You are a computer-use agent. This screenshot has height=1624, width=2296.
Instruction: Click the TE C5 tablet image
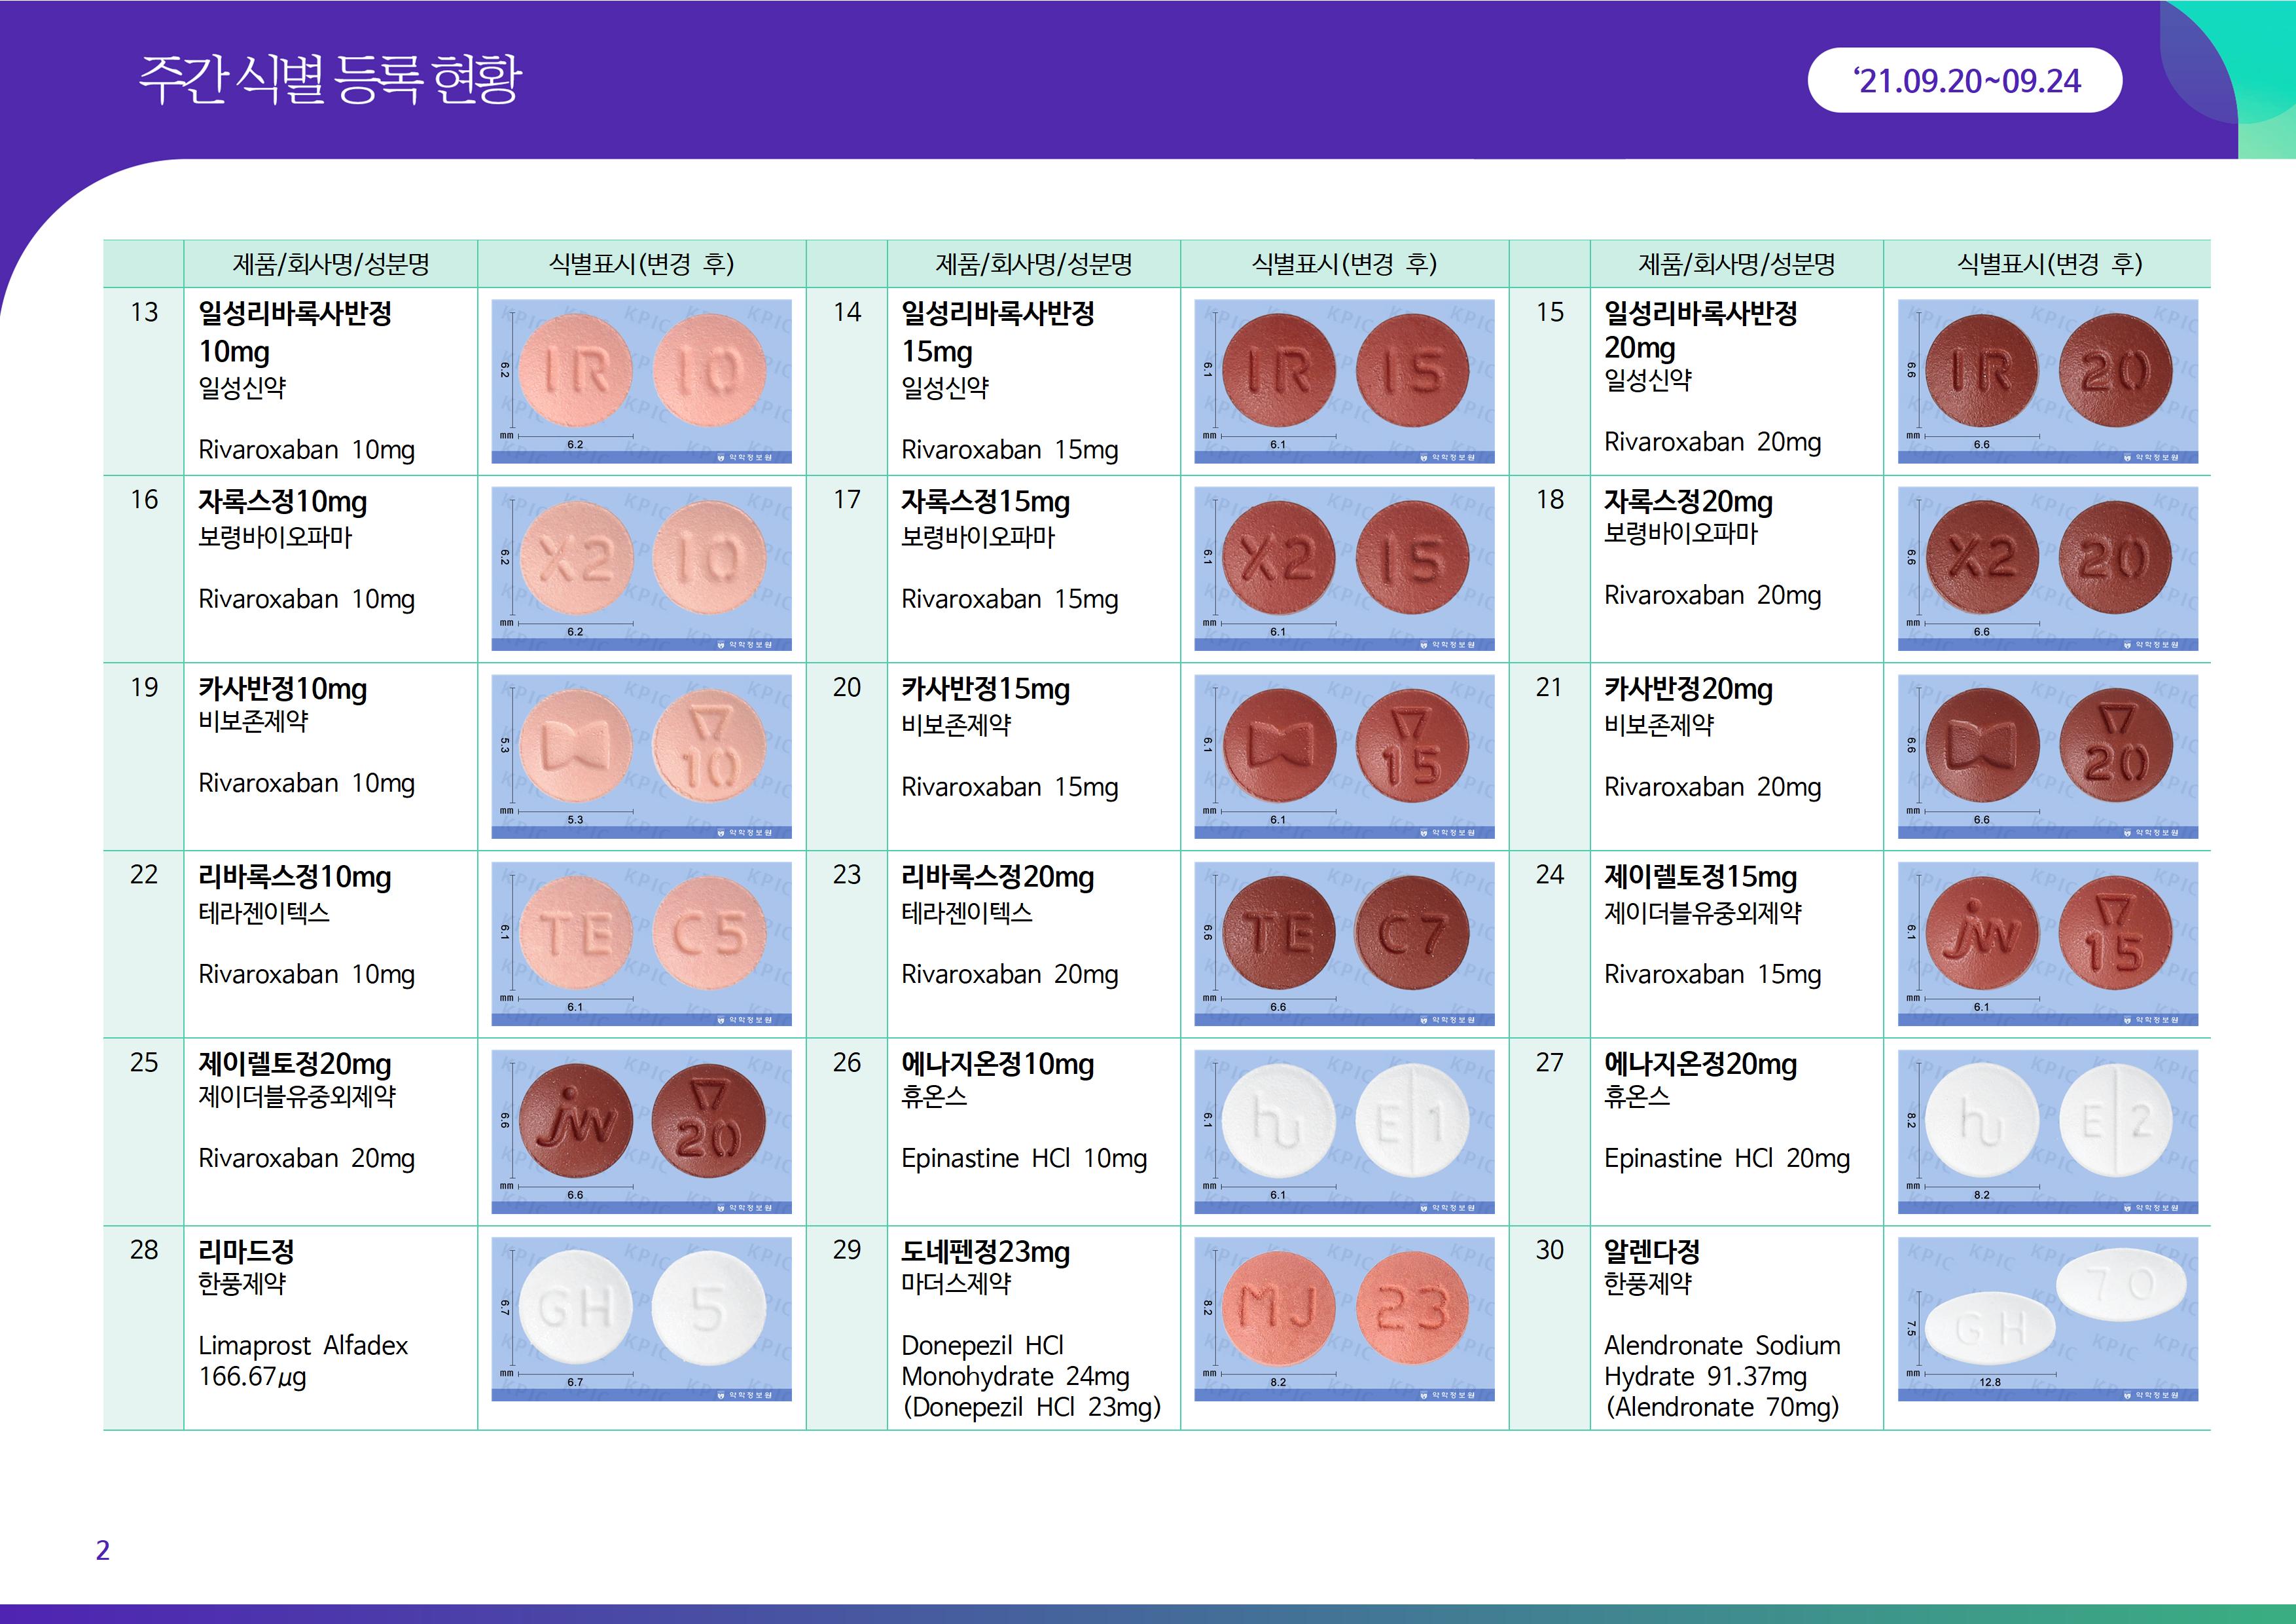641,942
